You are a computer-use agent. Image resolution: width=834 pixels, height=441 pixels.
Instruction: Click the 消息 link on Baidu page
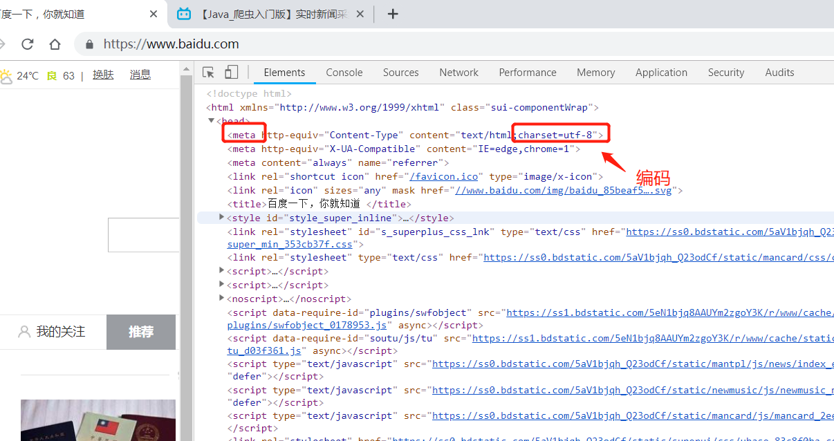(x=140, y=75)
